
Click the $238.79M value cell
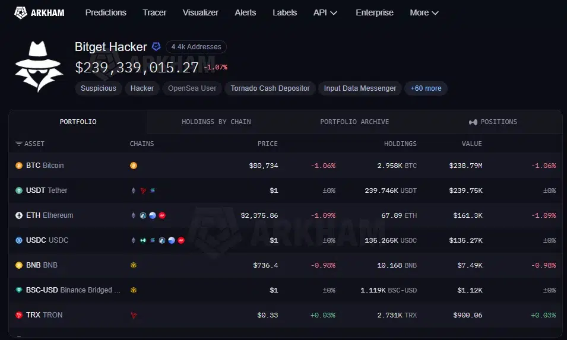coord(465,166)
